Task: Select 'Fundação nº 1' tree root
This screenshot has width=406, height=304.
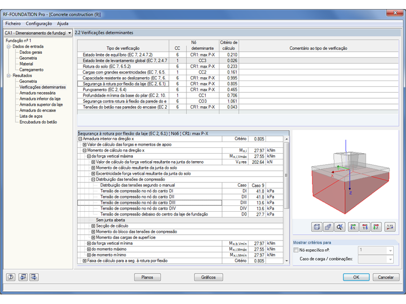Action: [18, 41]
